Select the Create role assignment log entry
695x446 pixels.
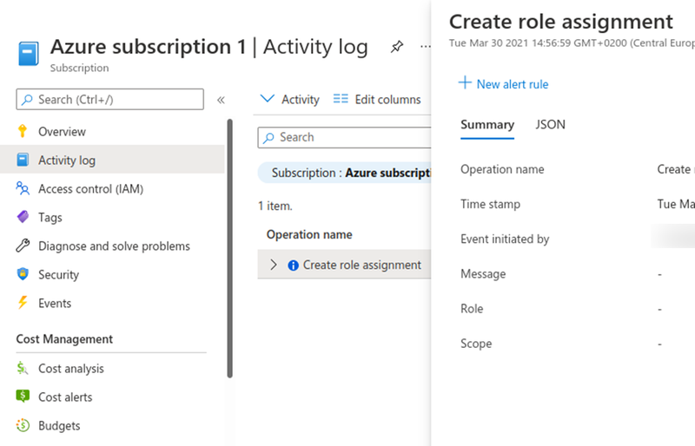tap(344, 265)
